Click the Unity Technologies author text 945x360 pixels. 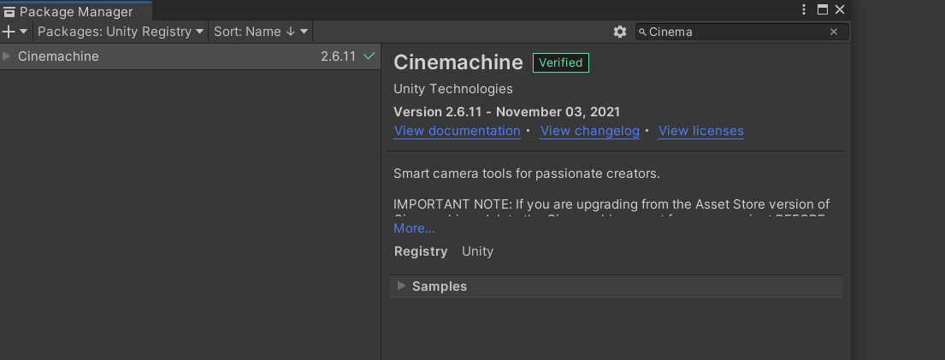click(453, 89)
